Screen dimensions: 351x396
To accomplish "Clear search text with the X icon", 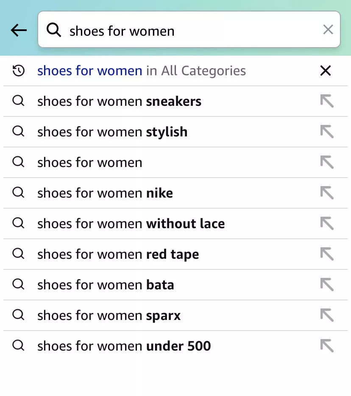I will (328, 29).
